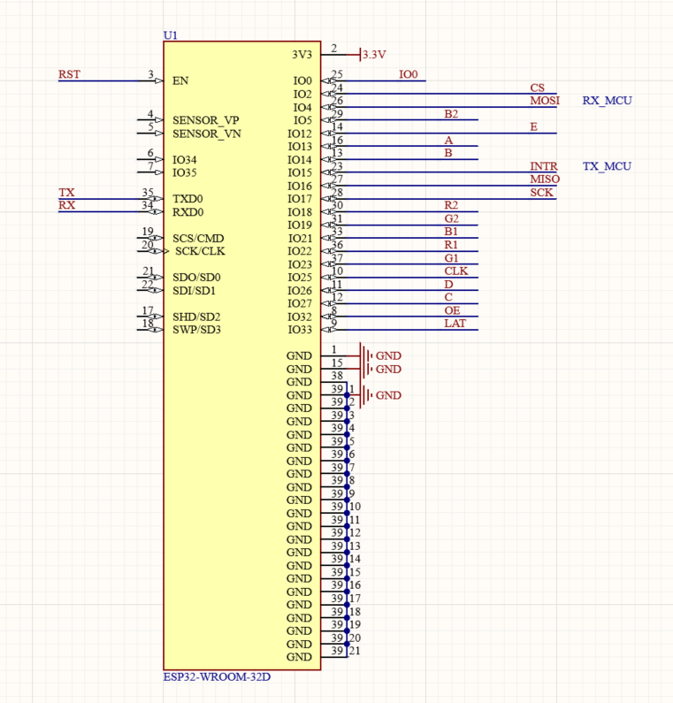Viewport: 673px width, 703px height.
Task: Click the IO2 pin name
Action: click(302, 94)
